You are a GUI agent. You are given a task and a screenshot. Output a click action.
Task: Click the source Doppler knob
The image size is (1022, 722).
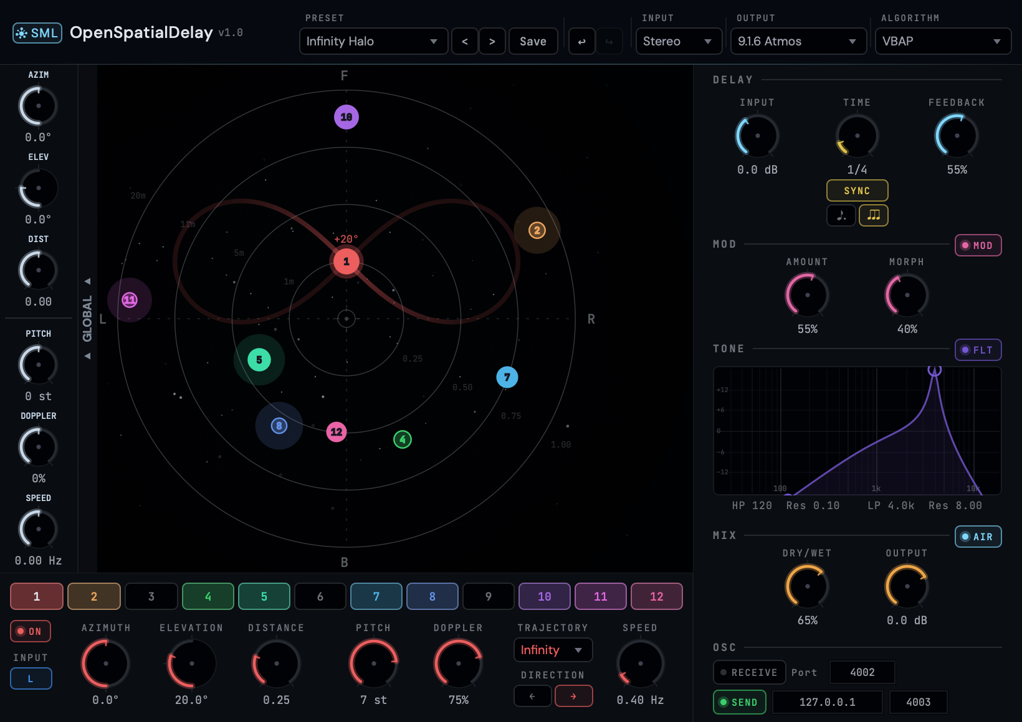(459, 663)
